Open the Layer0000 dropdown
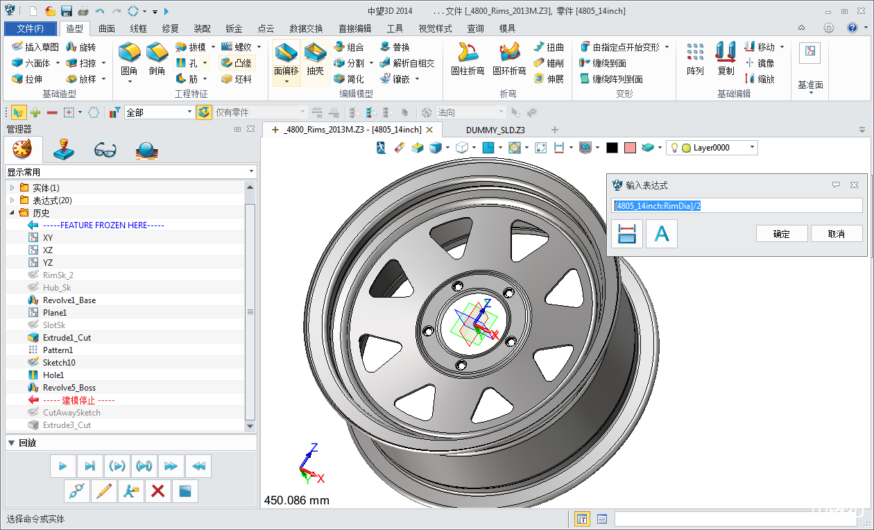 click(753, 148)
